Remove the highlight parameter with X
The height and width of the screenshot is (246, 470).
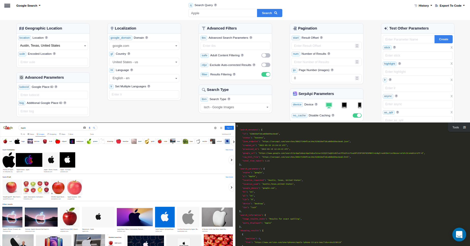tap(451, 64)
